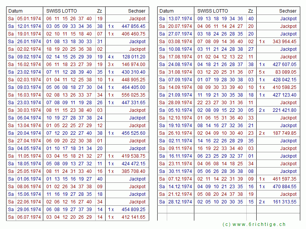Click the prize amount 83 089.05
This screenshot has height=229, width=306.
[x=286, y=72]
